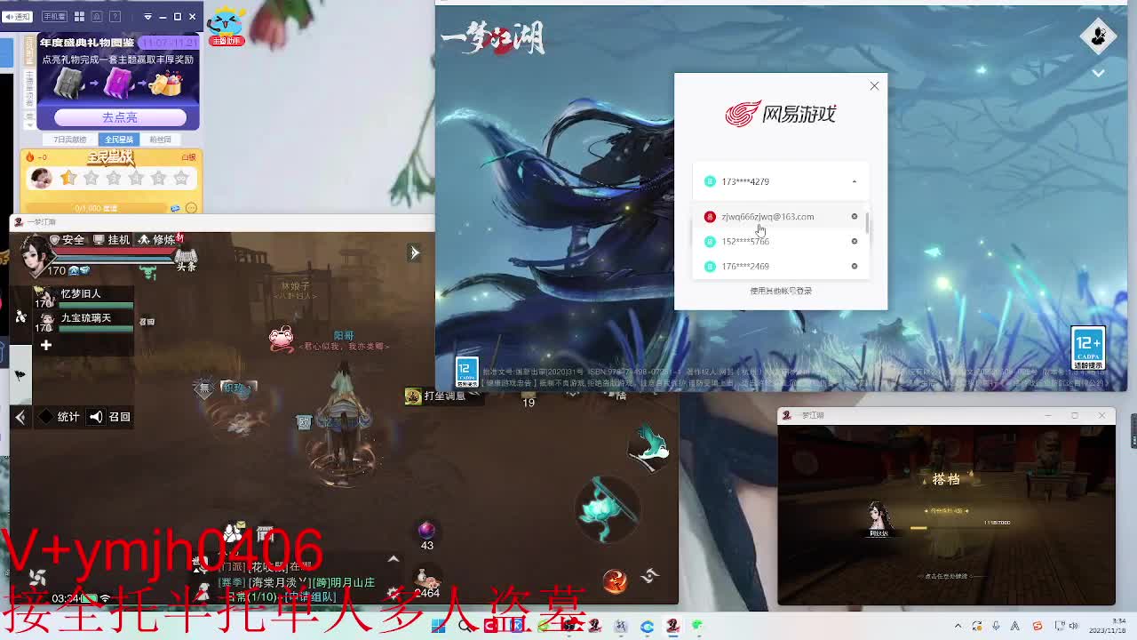Click the pink pig pet icon
The width and height of the screenshot is (1137, 640).
281,339
